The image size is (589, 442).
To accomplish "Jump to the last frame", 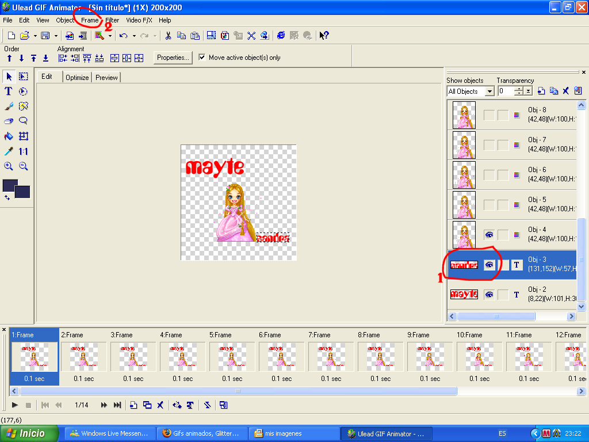I will point(117,405).
